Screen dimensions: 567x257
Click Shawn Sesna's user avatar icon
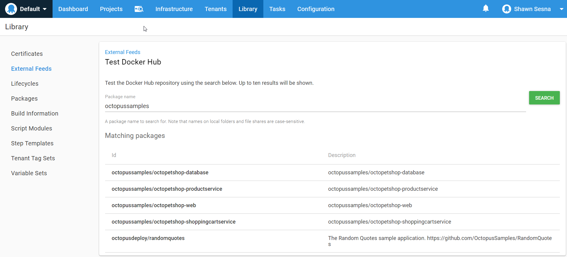coord(506,9)
